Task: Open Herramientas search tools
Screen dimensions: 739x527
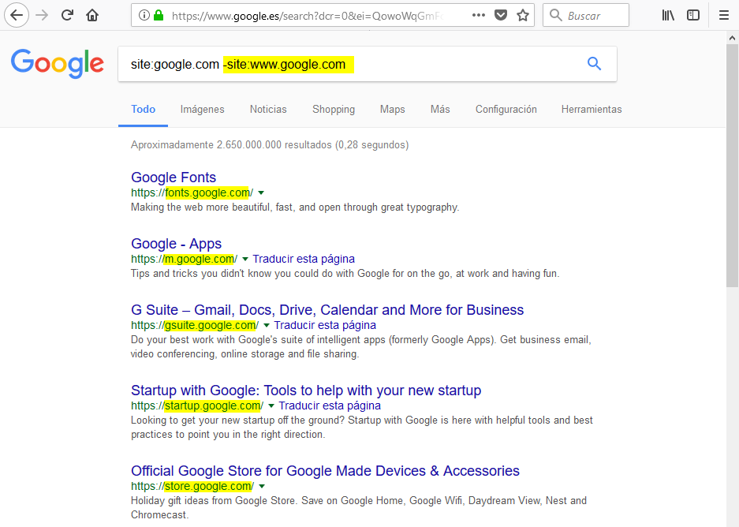Action: point(592,110)
